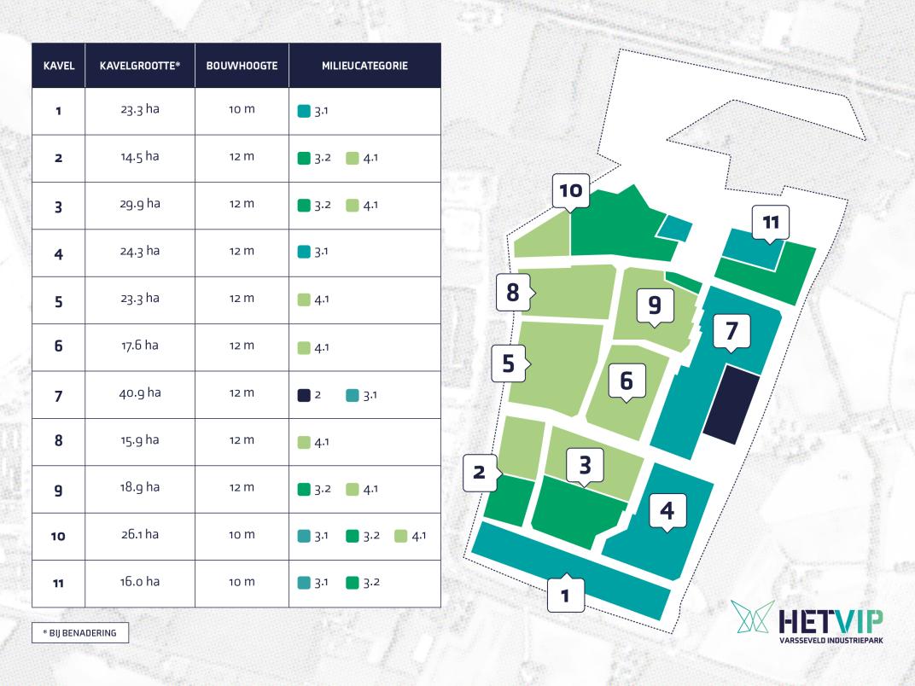This screenshot has width=915, height=686.
Task: Click map marker number 9
Action: pos(655,305)
